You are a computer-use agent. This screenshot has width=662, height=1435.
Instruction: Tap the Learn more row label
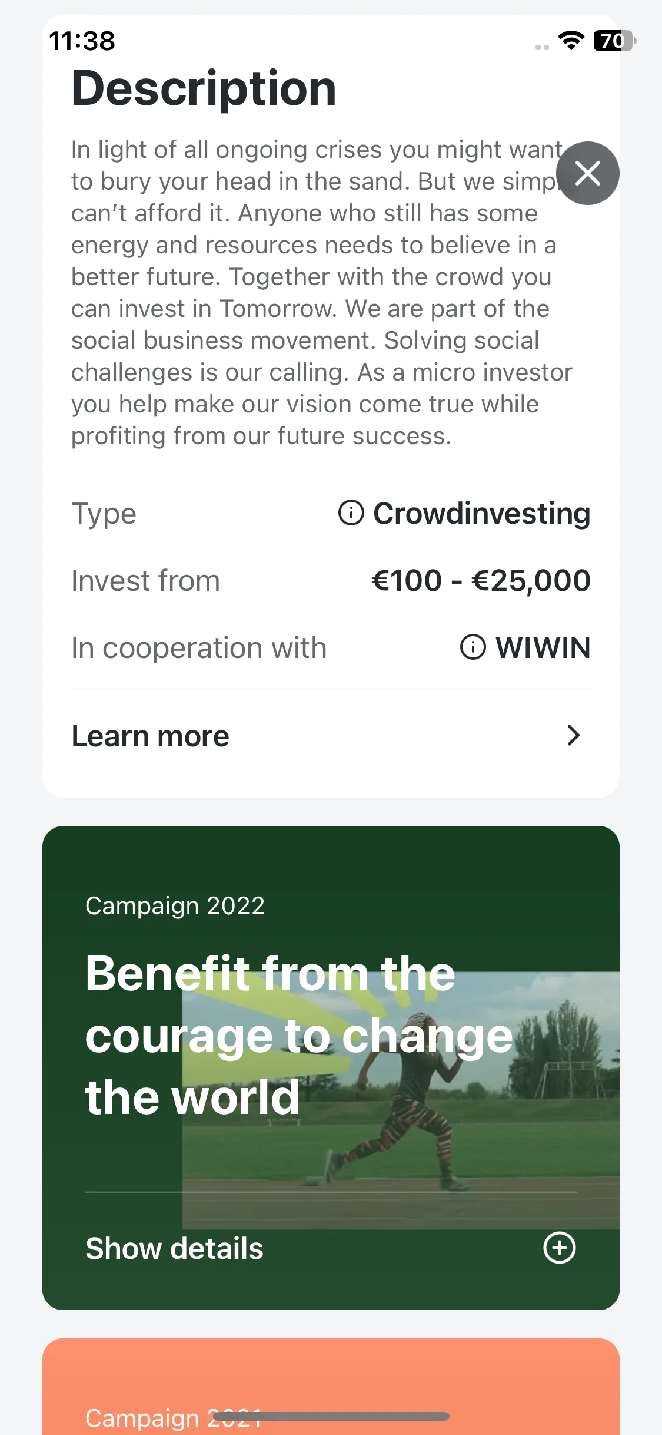coord(151,736)
